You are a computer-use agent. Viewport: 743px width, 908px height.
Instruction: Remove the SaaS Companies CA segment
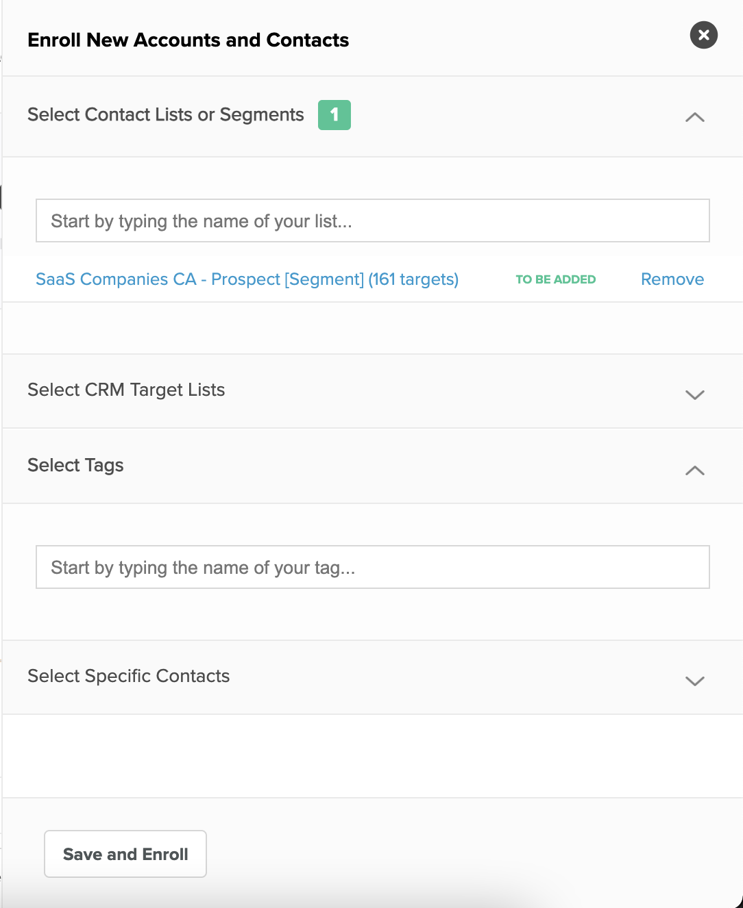point(672,279)
